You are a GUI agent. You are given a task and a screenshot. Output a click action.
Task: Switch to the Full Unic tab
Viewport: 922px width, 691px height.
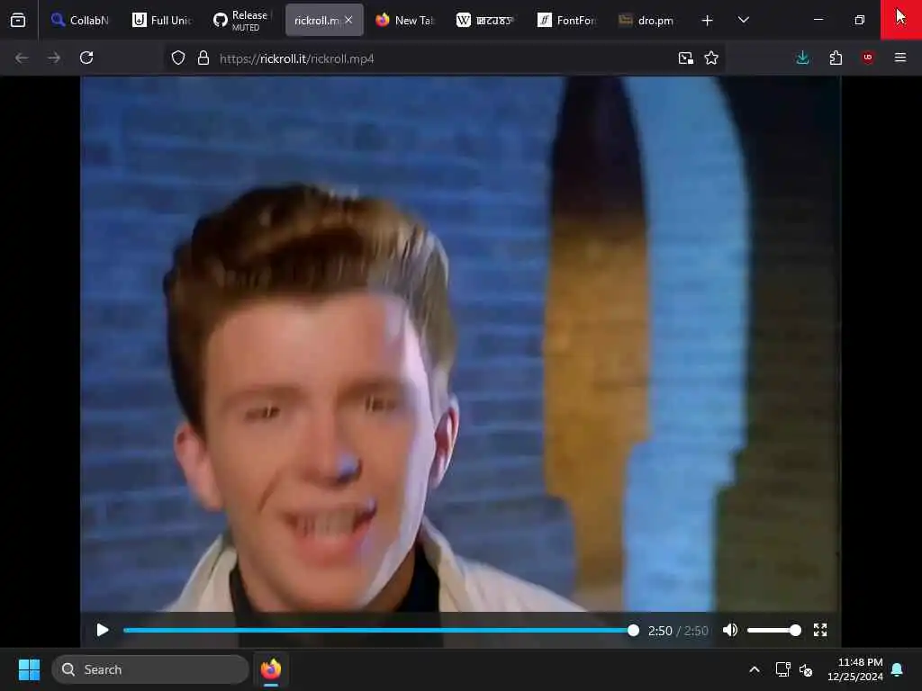[162, 21]
